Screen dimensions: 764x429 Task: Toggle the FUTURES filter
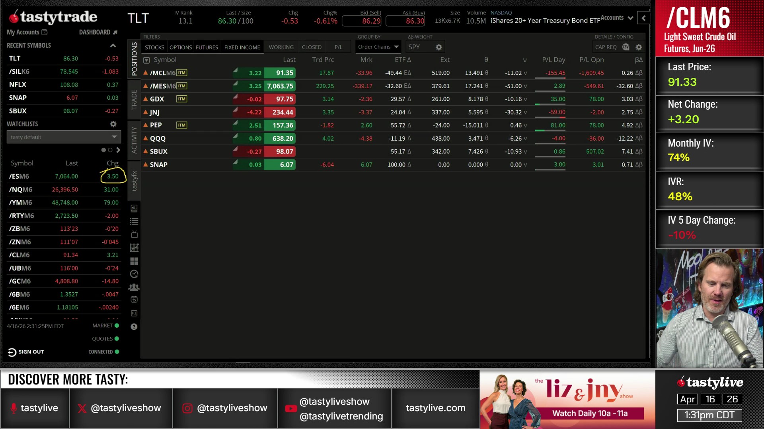[207, 47]
